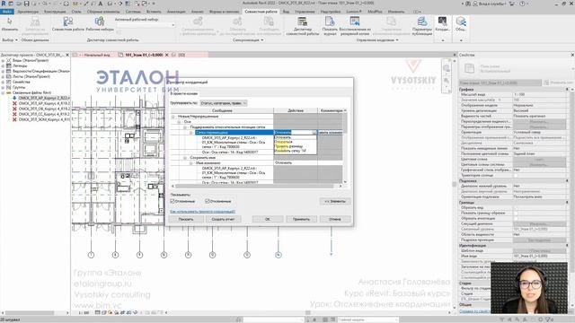Click the 'Применить' button in the dialog
The height and width of the screenshot is (323, 575).
tap(301, 219)
